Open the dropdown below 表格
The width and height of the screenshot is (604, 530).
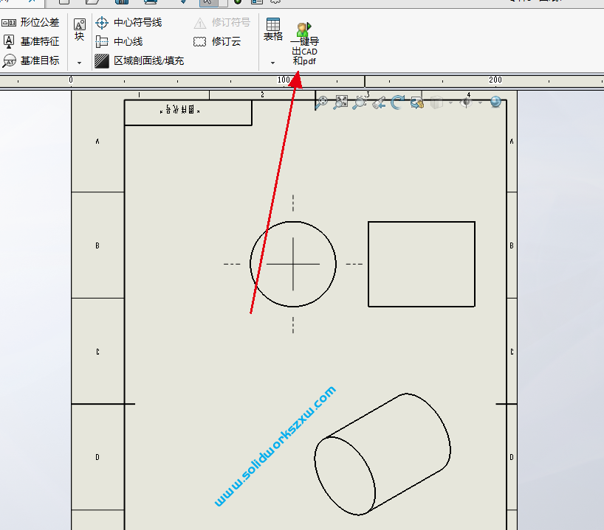click(272, 63)
